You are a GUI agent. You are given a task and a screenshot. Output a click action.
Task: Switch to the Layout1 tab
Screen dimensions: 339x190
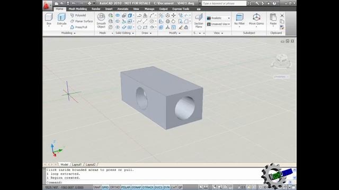click(x=77, y=165)
